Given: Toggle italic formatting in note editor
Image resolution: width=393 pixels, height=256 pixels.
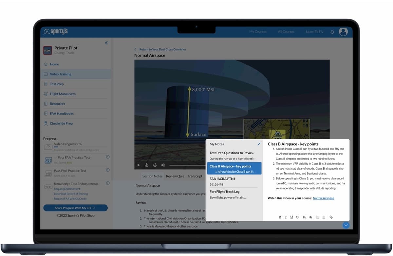Looking at the screenshot, I should tap(286, 217).
